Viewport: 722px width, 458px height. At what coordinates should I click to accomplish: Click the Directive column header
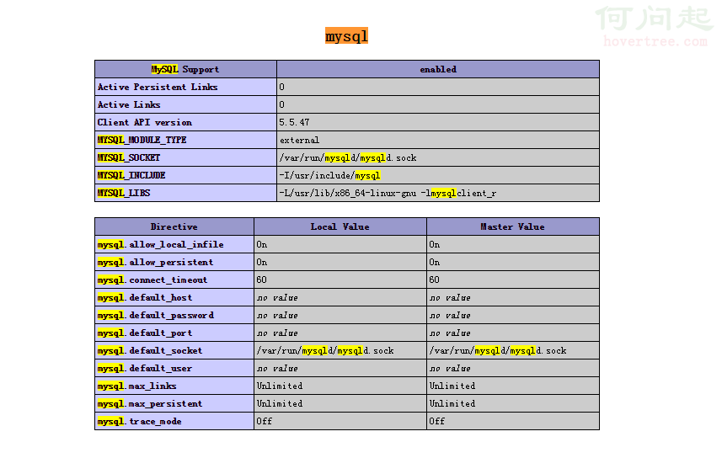coord(174,226)
